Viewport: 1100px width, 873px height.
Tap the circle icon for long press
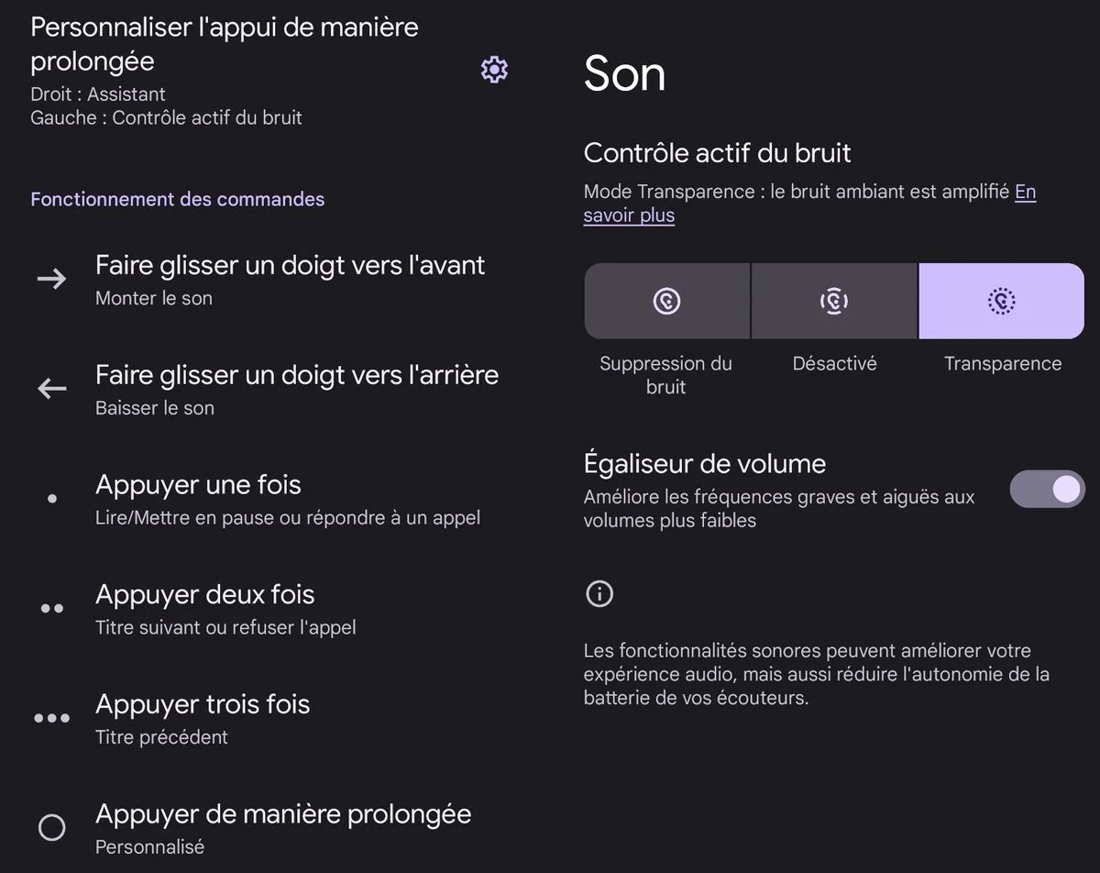point(52,828)
